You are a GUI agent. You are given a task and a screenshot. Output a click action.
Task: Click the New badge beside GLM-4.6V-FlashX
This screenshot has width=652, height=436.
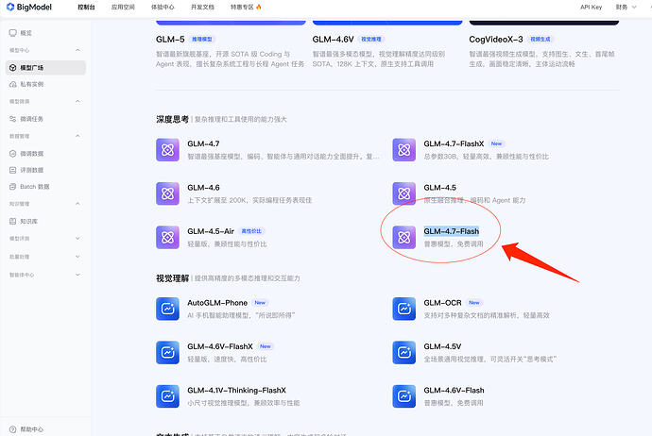coord(266,346)
